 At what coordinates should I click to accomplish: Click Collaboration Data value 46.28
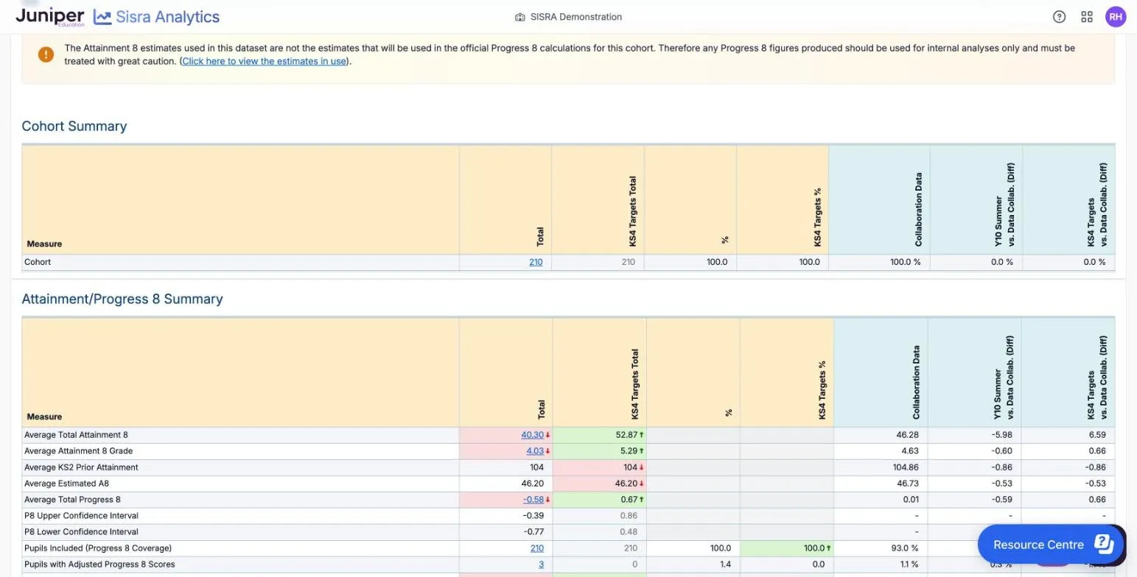point(908,435)
